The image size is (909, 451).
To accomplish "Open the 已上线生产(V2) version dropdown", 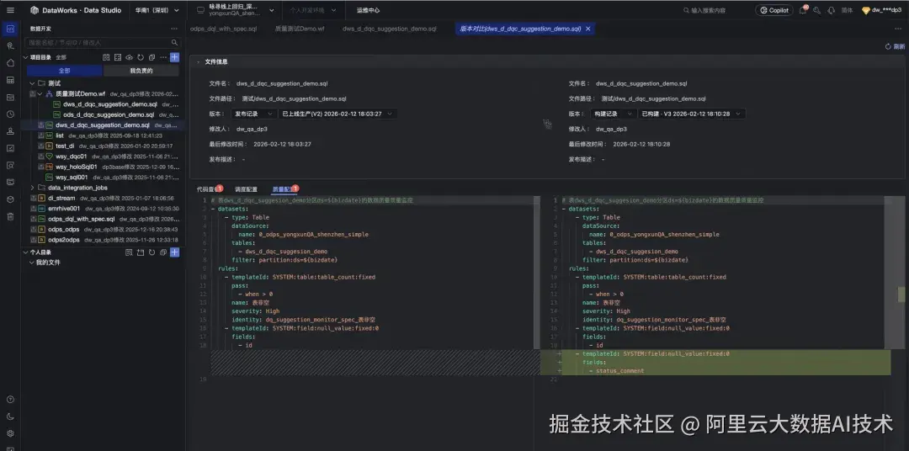I will click(x=338, y=114).
